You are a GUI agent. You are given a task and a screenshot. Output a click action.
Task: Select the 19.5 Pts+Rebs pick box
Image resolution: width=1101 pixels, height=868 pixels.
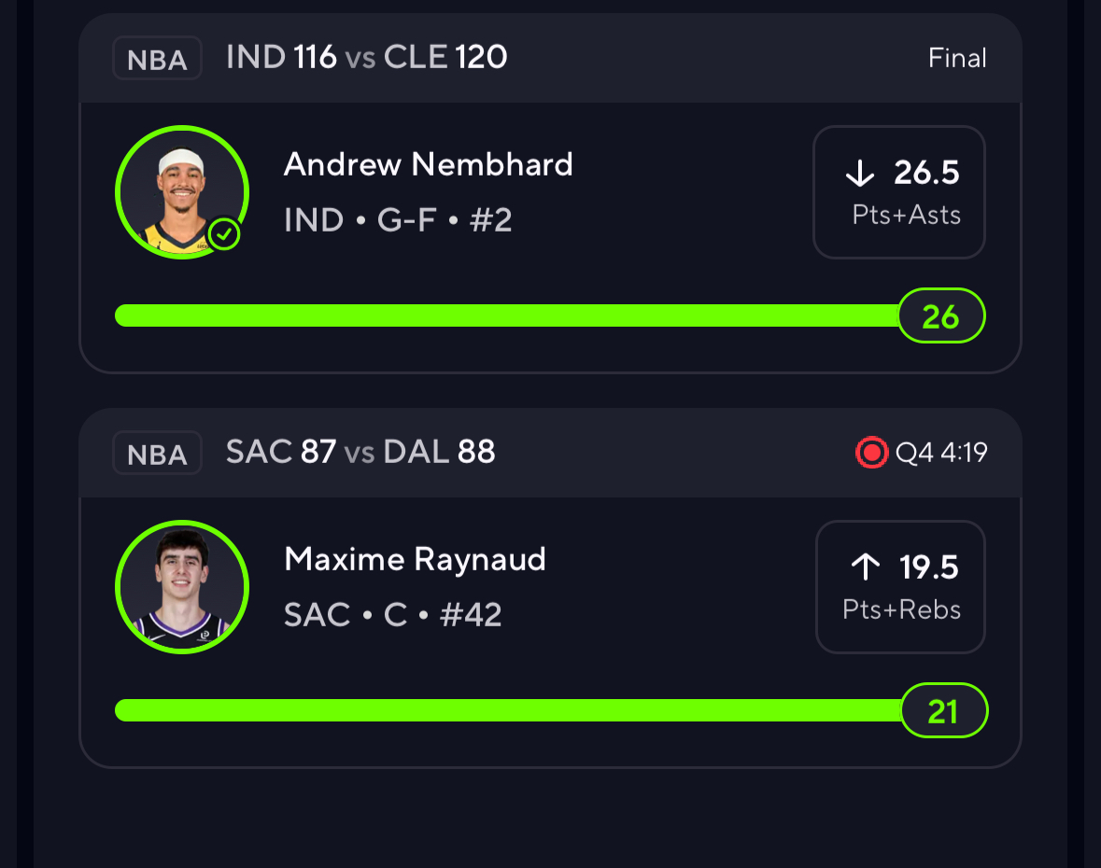click(901, 586)
